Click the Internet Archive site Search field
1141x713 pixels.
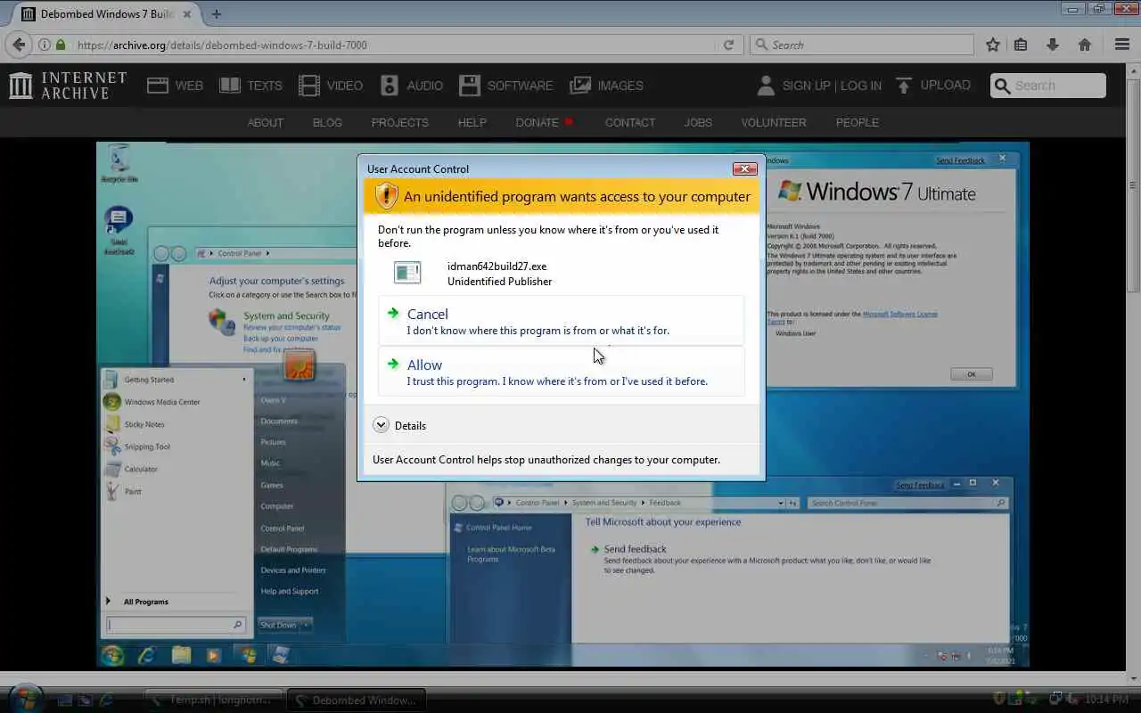[x=1048, y=86]
